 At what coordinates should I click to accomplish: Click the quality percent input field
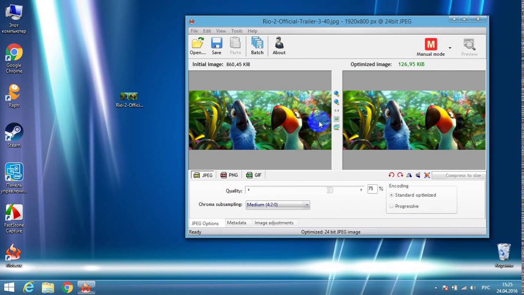pyautogui.click(x=372, y=189)
